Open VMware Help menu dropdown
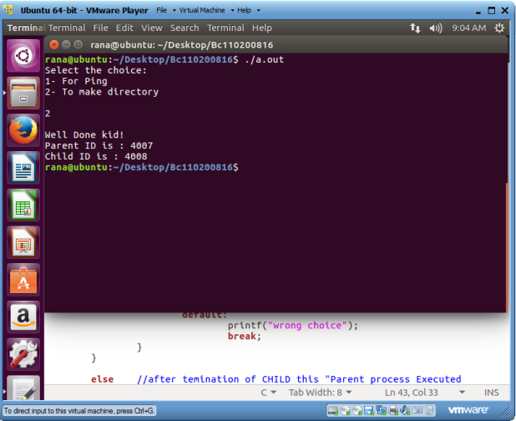This screenshot has width=516, height=421. click(249, 10)
